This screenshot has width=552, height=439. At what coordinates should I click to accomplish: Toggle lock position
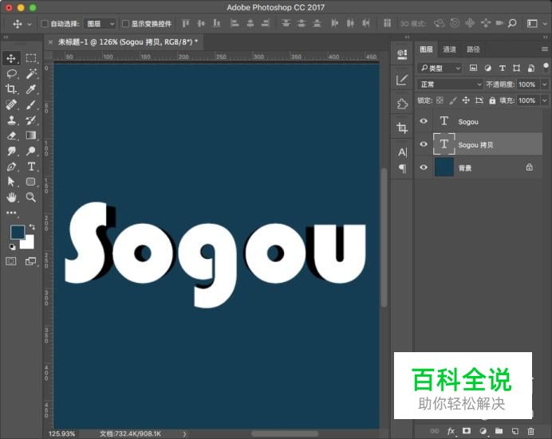coord(466,100)
